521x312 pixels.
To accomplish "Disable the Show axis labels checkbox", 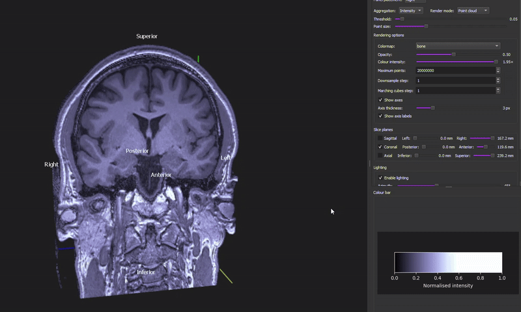I will [380, 116].
